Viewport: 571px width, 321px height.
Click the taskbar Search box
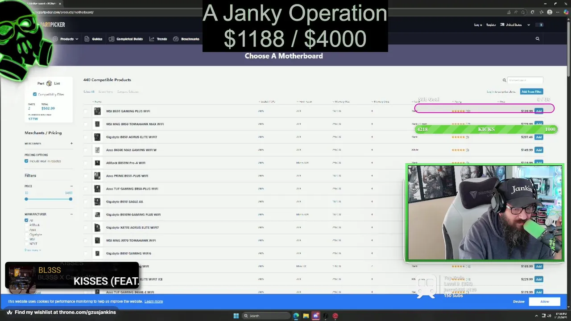tap(266, 316)
